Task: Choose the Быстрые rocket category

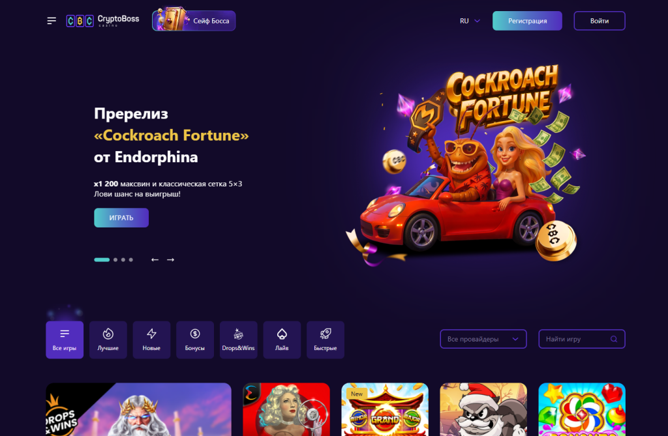Action: (326, 340)
